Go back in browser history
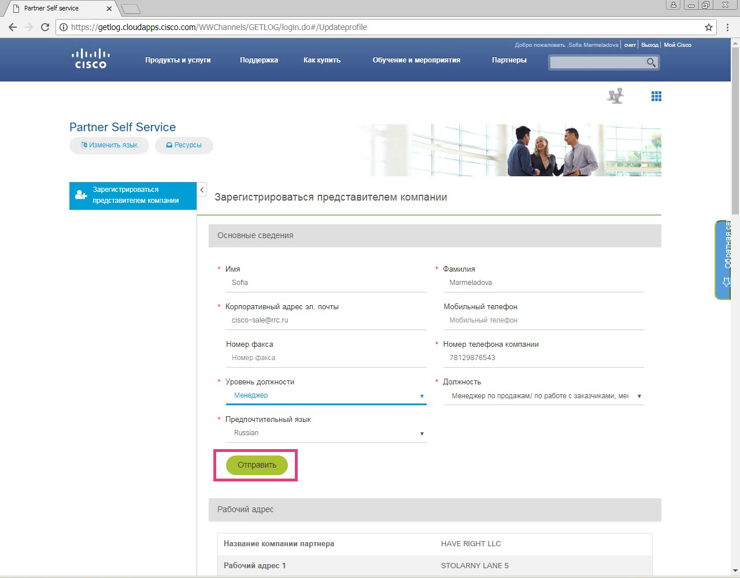The width and height of the screenshot is (740, 578). click(13, 27)
